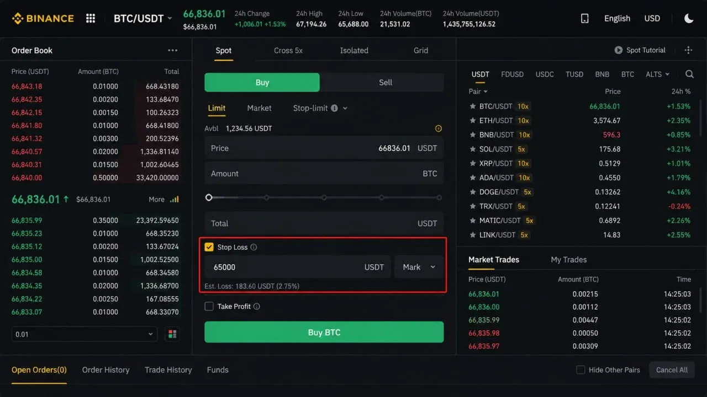Click the Binance logo
Image resolution: width=707 pixels, height=397 pixels.
coord(43,18)
